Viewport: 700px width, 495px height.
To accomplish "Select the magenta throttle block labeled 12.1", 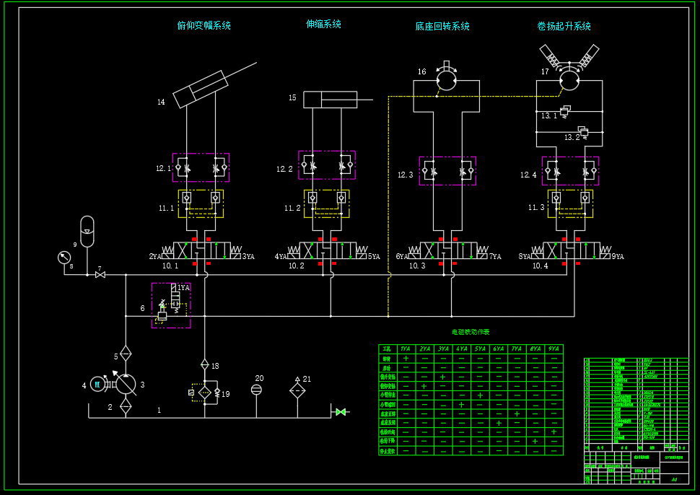I will 201,167.
